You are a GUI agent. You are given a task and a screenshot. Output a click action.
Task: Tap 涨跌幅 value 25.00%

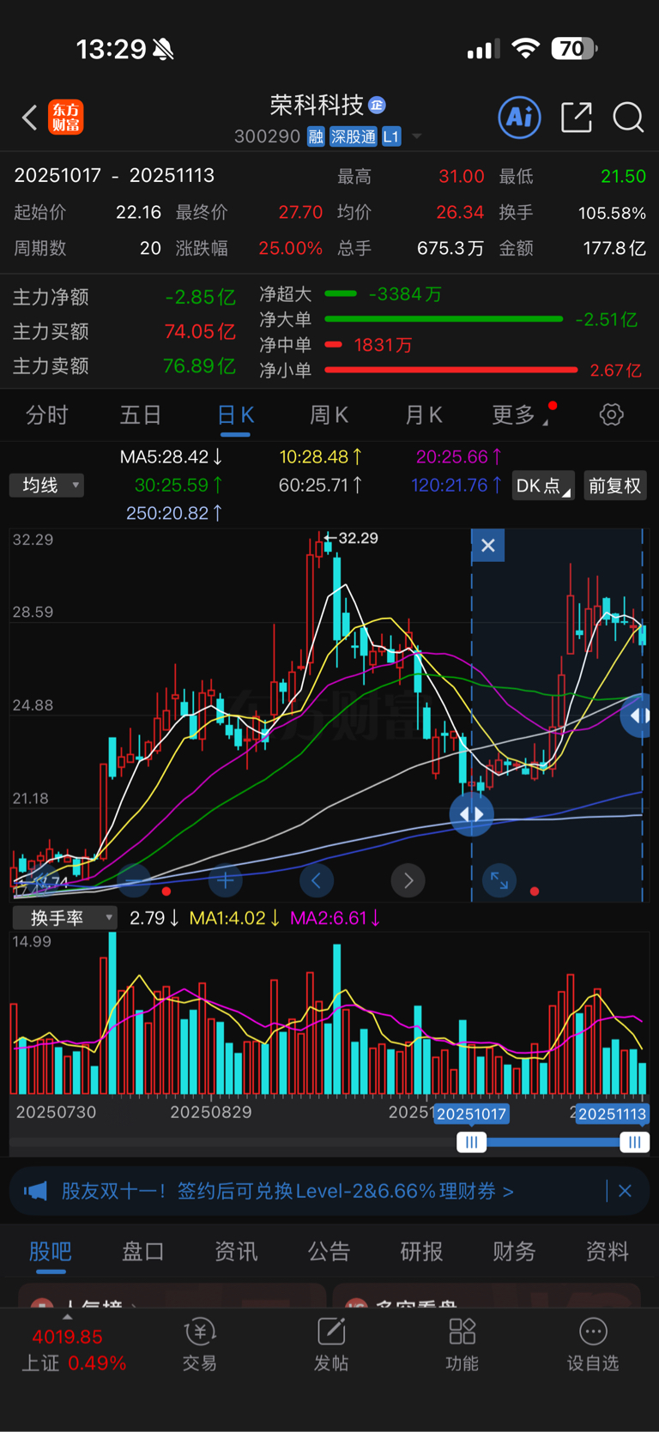(291, 249)
